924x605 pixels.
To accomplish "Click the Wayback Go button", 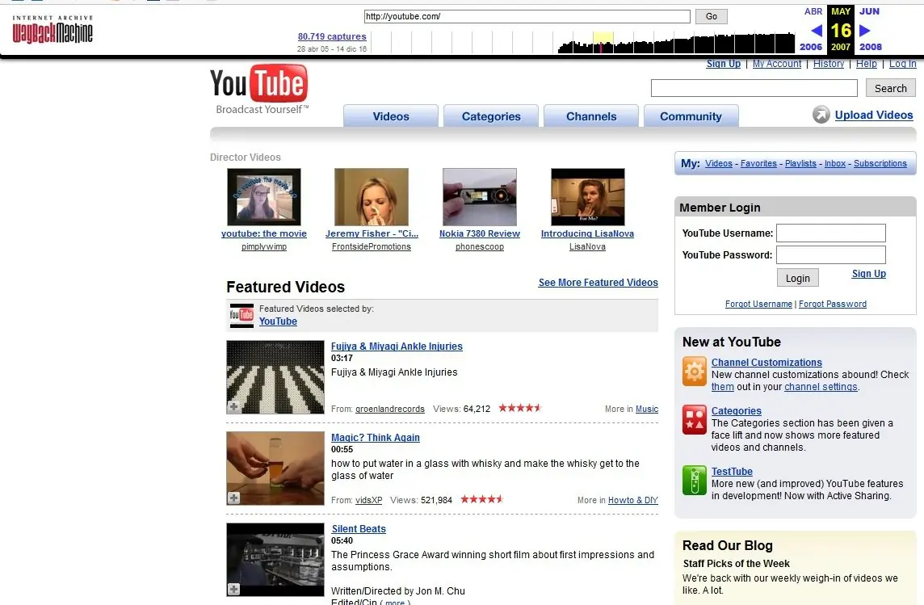I will [712, 16].
